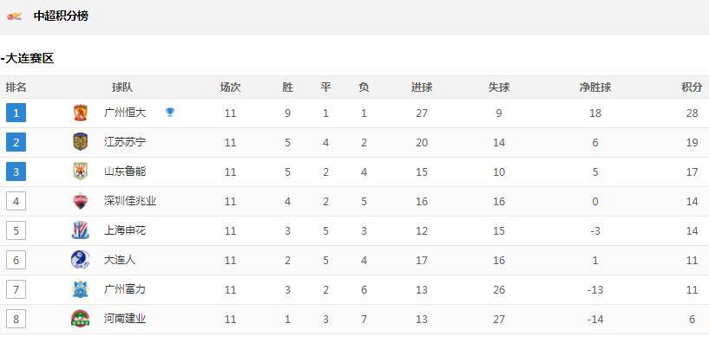
Task: Click the blue rank 1 badge
Action: click(x=16, y=113)
